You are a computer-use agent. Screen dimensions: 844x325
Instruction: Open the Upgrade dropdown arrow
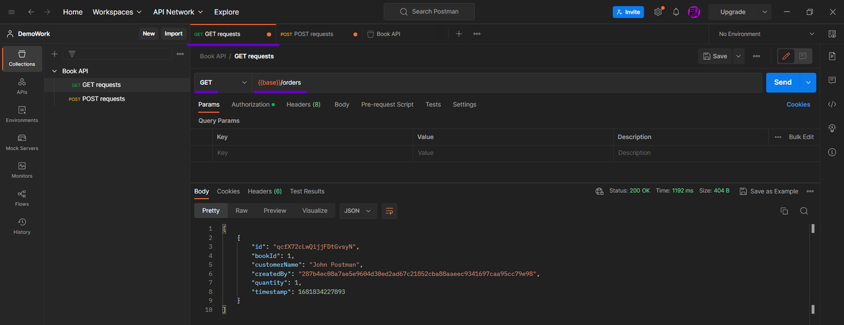[x=765, y=12]
